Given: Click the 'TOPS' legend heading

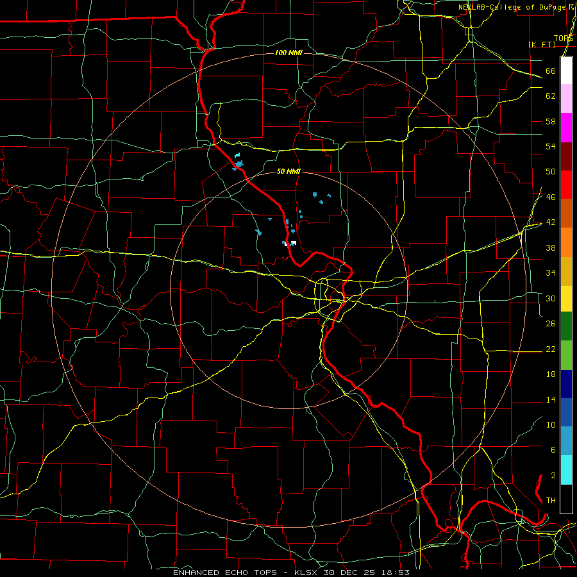Looking at the screenshot, I should coord(564,38).
